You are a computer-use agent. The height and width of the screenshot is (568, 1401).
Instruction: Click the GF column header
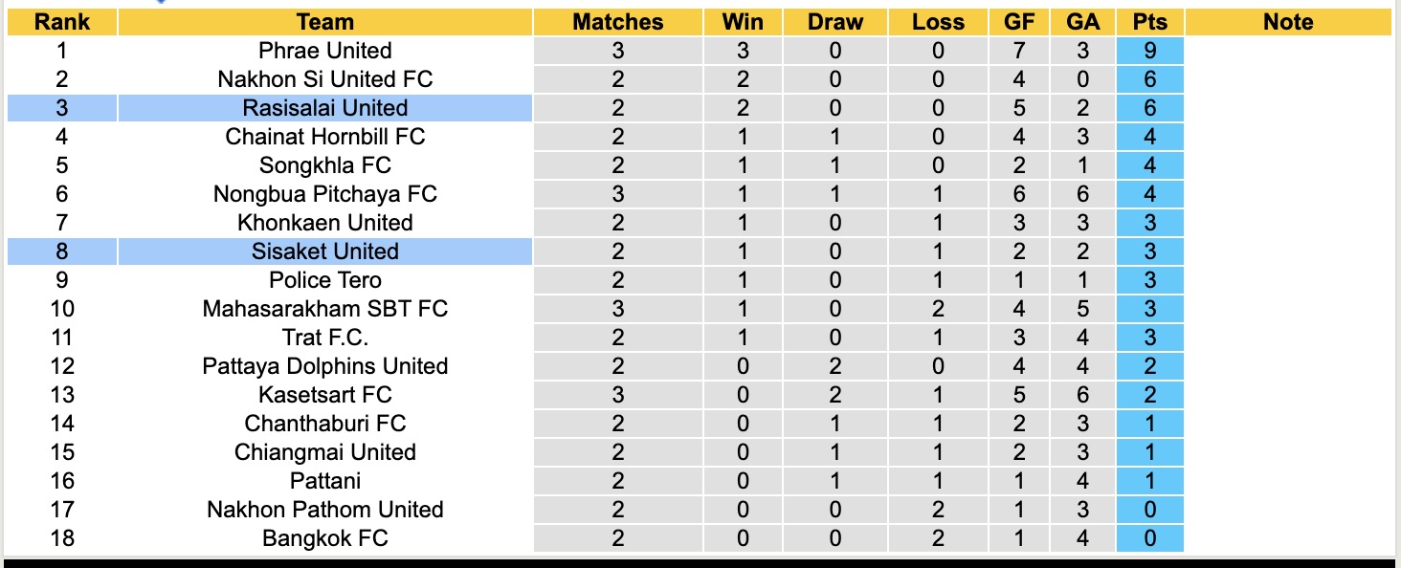click(1019, 22)
